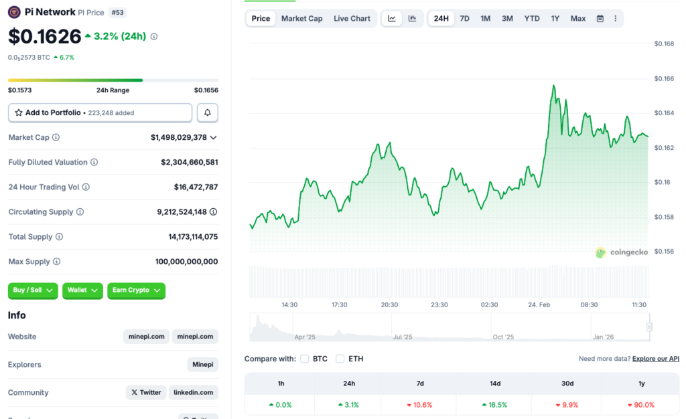Select the line chart view icon
The width and height of the screenshot is (686, 419).
tap(392, 18)
